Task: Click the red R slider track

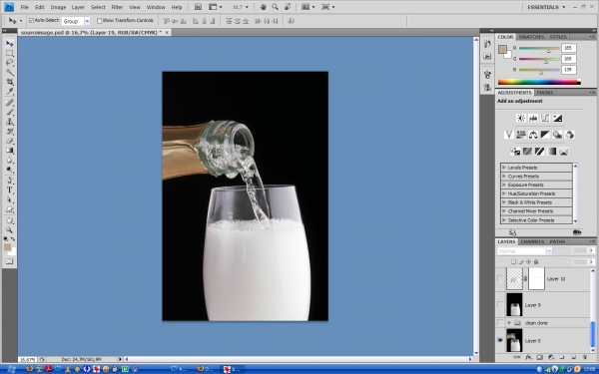Action: (539, 49)
